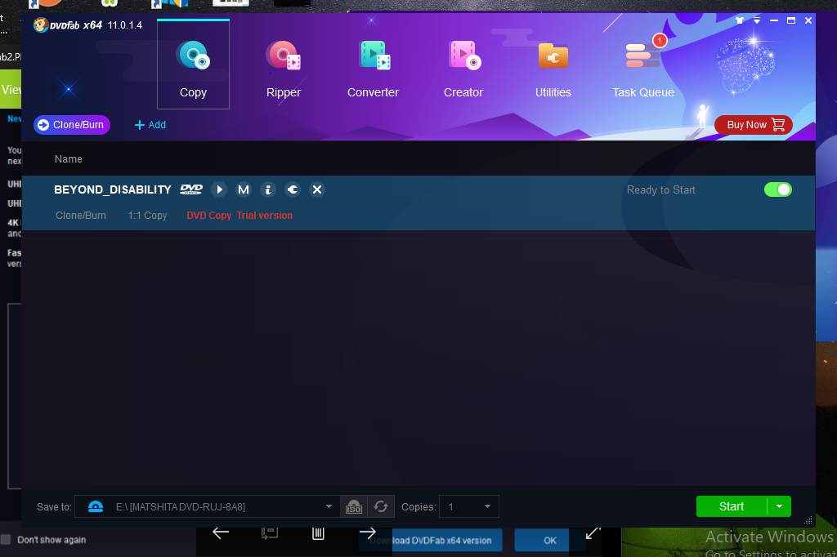Open the Converter module

click(x=373, y=69)
